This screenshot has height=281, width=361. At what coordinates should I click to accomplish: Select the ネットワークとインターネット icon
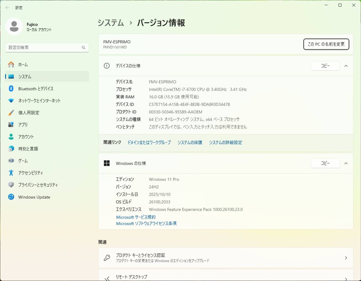[11, 101]
